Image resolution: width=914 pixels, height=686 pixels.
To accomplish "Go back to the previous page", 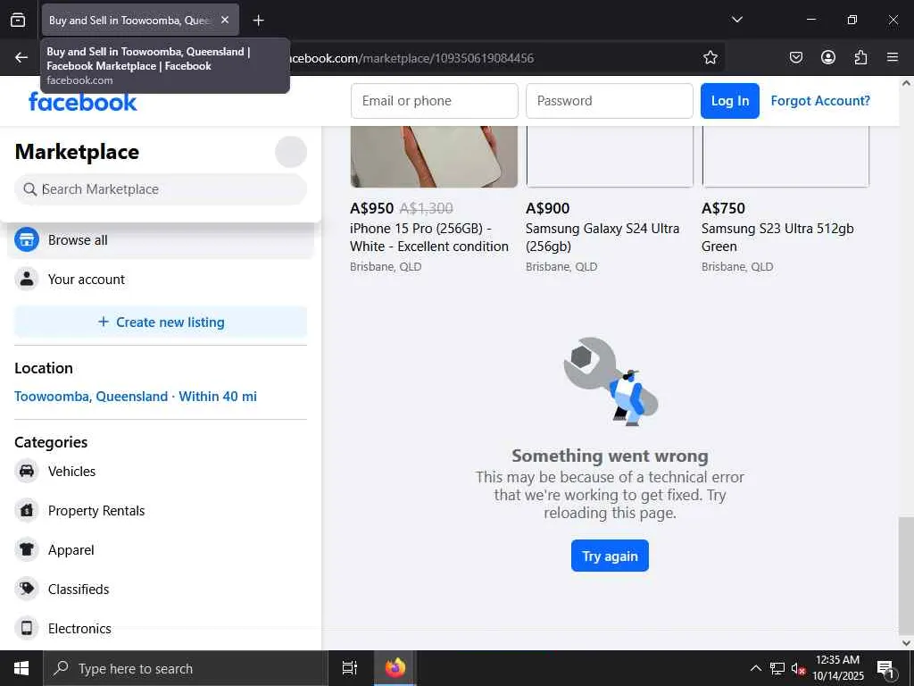I will click(21, 57).
